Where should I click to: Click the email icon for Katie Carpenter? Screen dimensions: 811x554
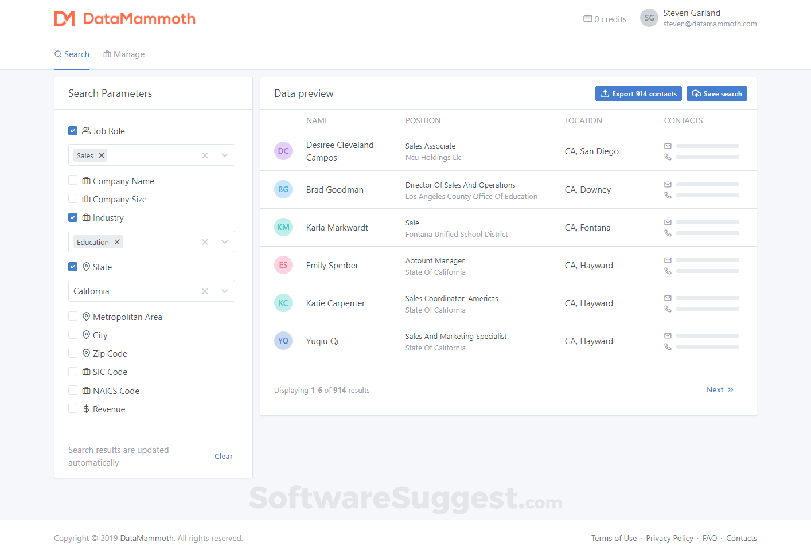(x=668, y=298)
